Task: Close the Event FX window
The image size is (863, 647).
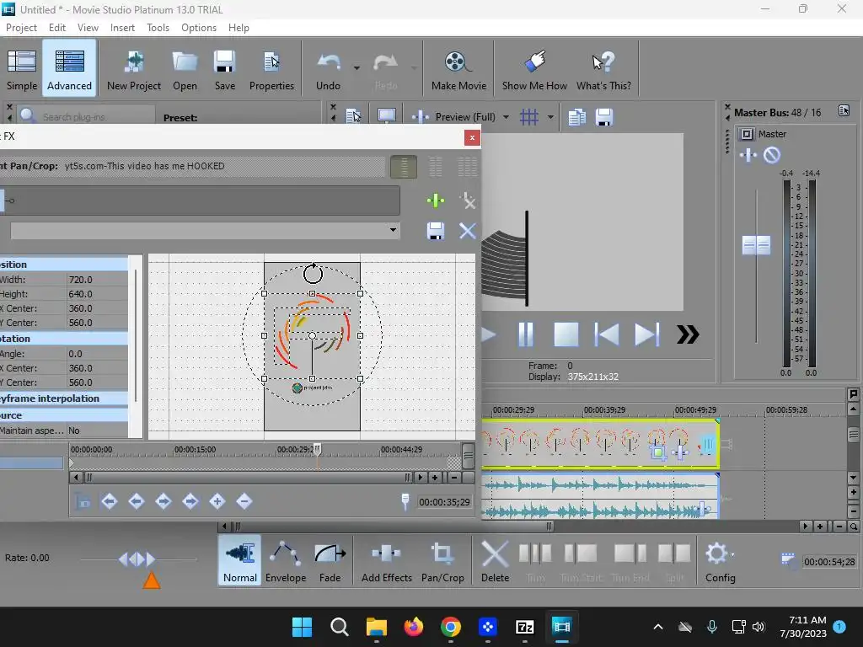Action: click(472, 137)
